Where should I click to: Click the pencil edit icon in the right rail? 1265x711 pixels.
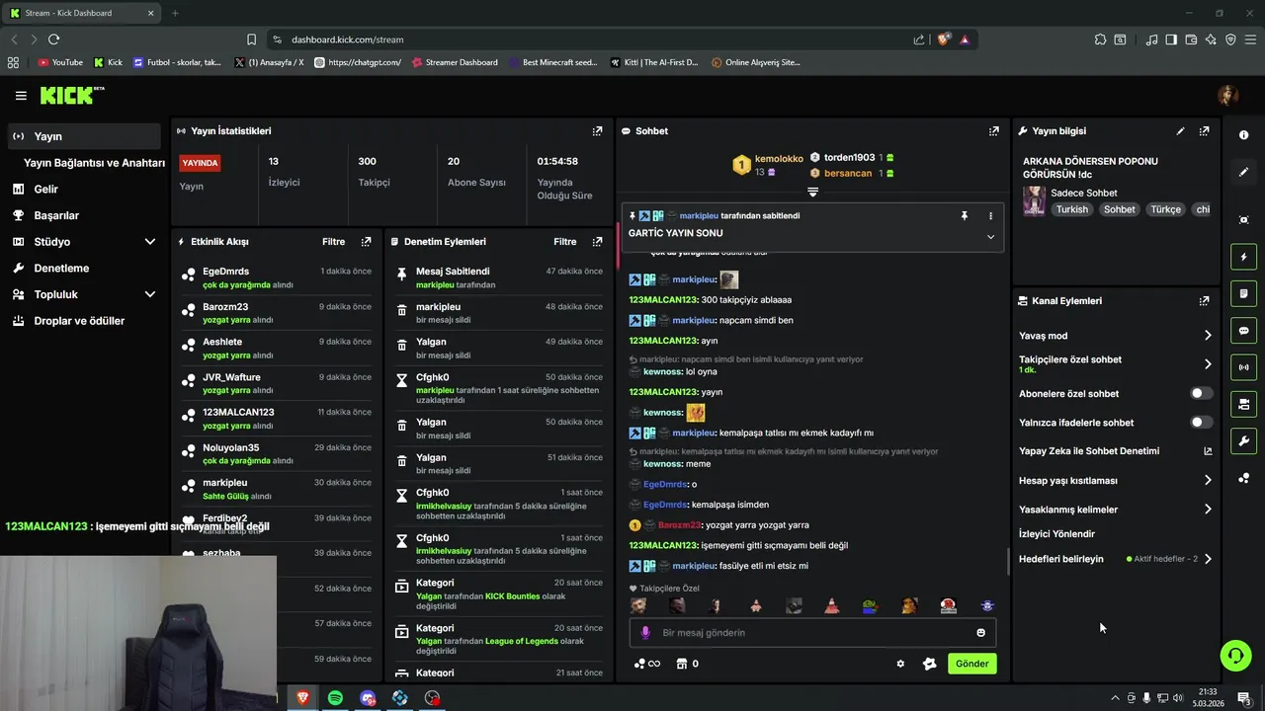click(1243, 172)
